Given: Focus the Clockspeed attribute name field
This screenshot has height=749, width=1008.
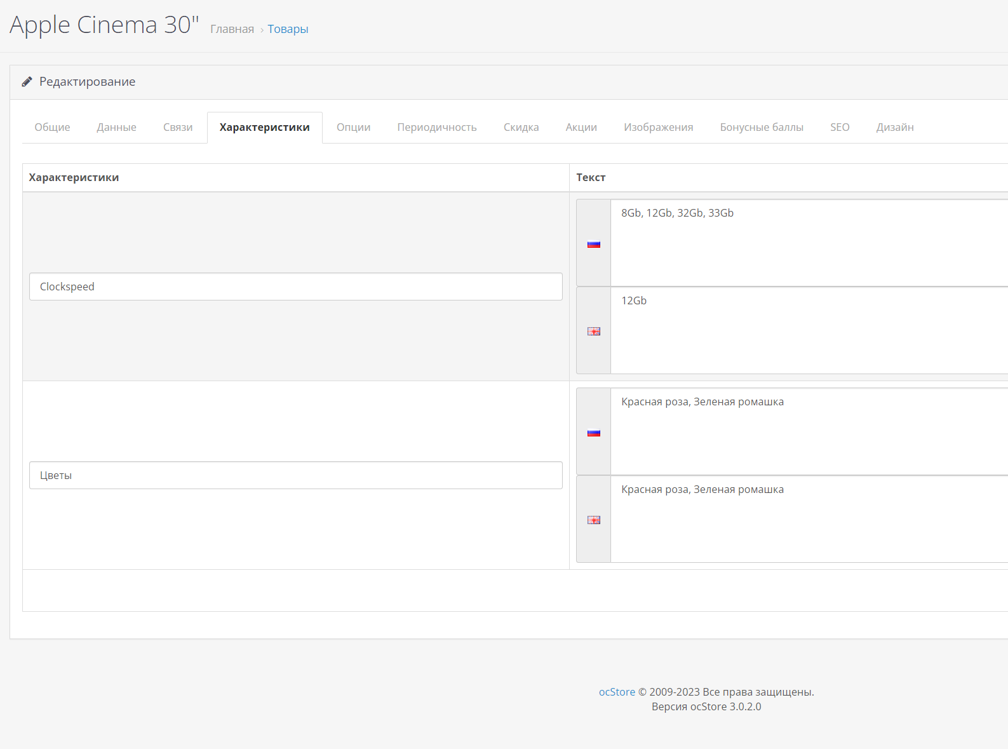Looking at the screenshot, I should (x=296, y=287).
